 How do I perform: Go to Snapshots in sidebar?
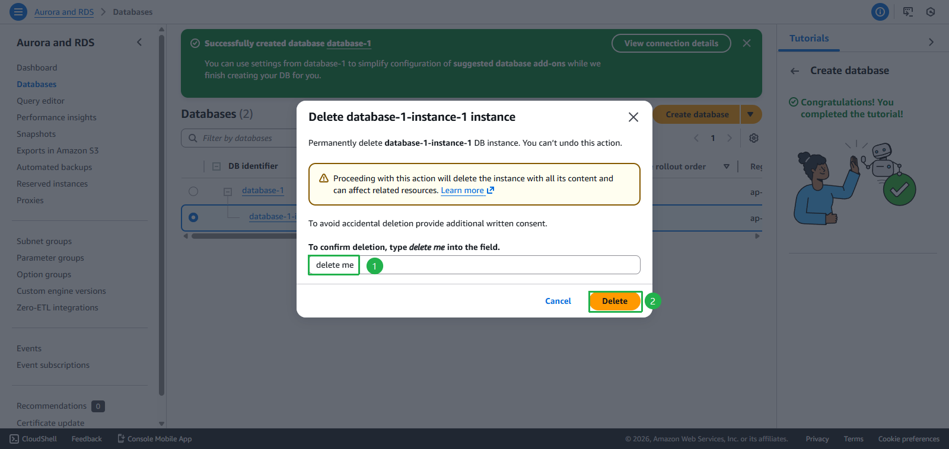[36, 134]
